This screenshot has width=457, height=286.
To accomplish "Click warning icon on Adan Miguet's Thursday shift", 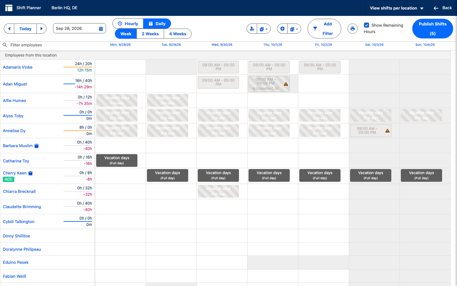I will (286, 84).
